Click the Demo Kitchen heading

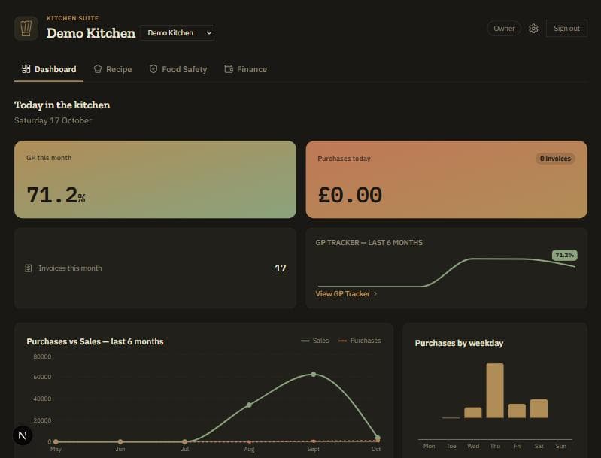[x=91, y=33]
